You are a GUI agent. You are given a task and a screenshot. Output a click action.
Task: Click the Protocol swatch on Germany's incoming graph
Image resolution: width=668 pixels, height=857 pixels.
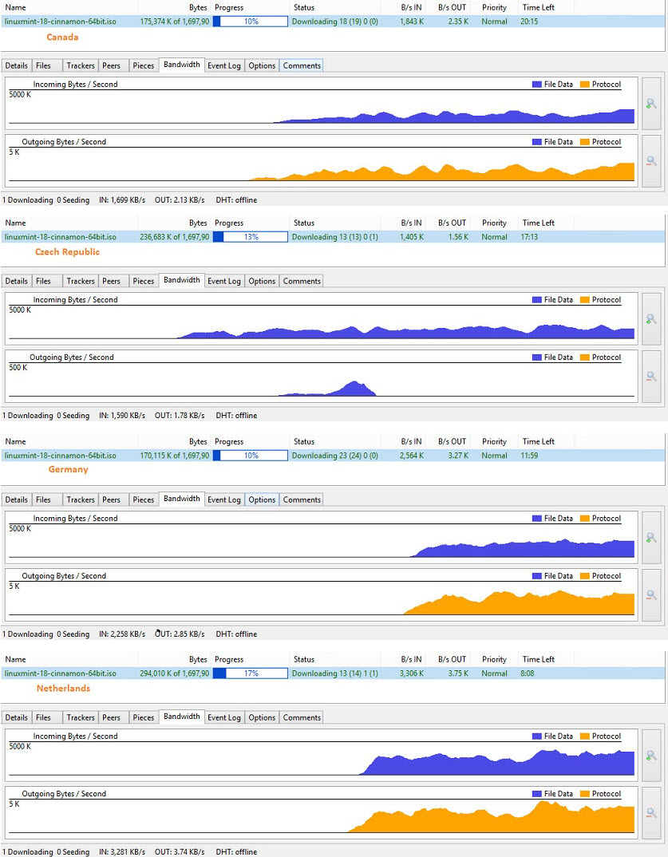point(584,519)
